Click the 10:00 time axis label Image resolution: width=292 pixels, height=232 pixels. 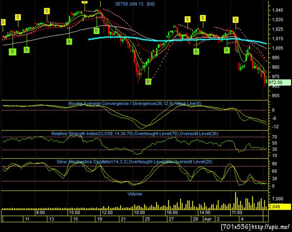[x=139, y=213]
